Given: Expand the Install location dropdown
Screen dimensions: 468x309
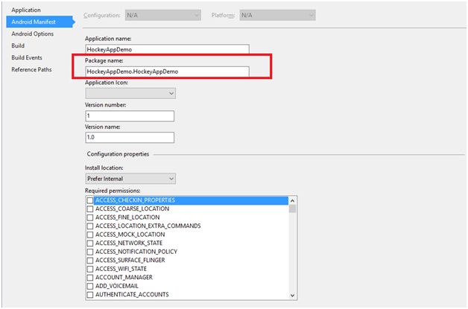Looking at the screenshot, I should (x=130, y=179).
